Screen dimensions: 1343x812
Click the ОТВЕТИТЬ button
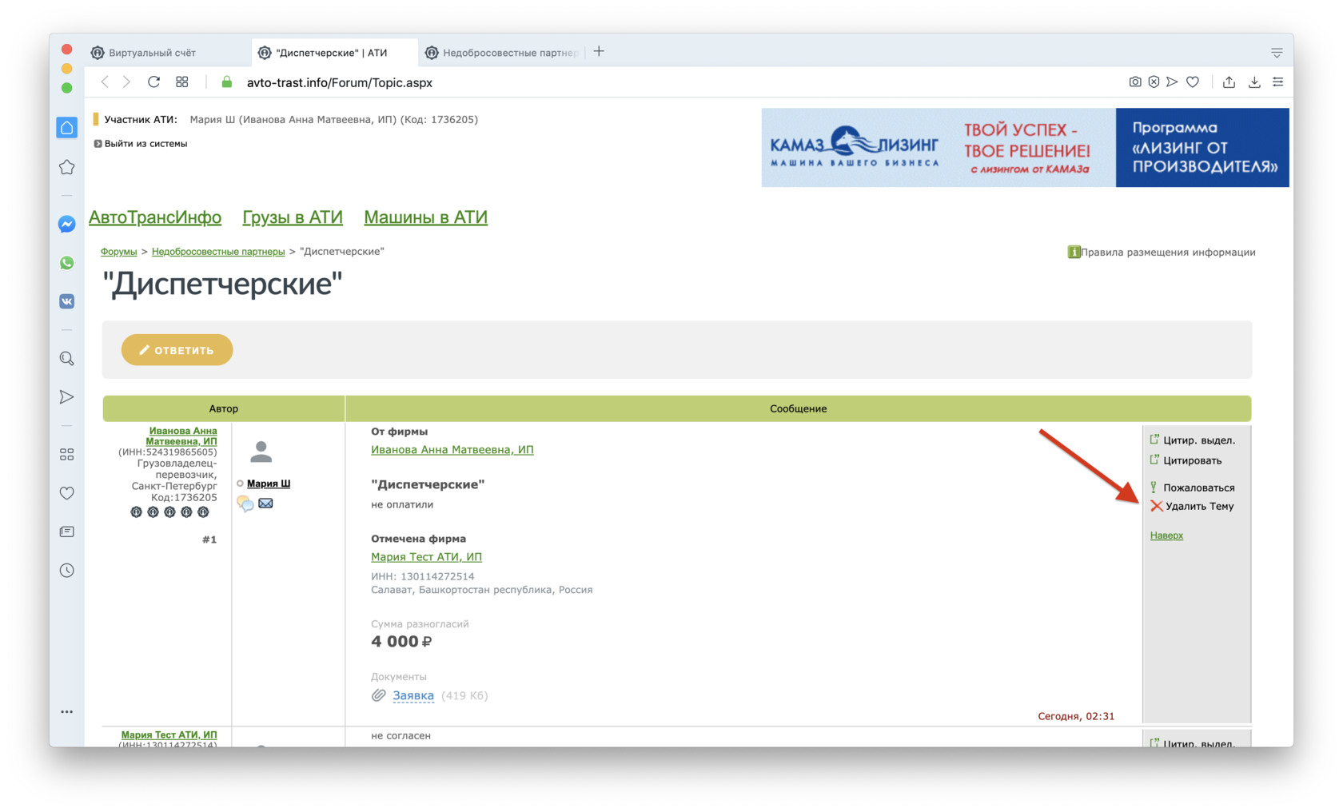pos(177,350)
